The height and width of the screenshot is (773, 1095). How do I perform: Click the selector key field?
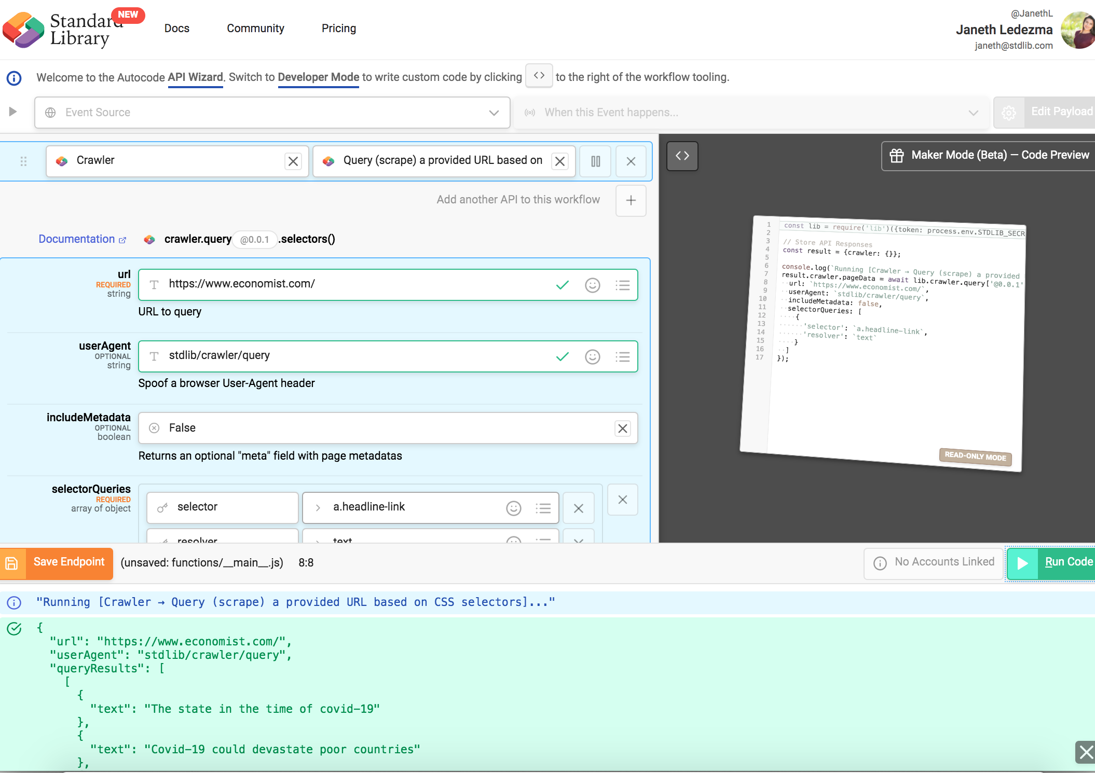[x=223, y=507]
